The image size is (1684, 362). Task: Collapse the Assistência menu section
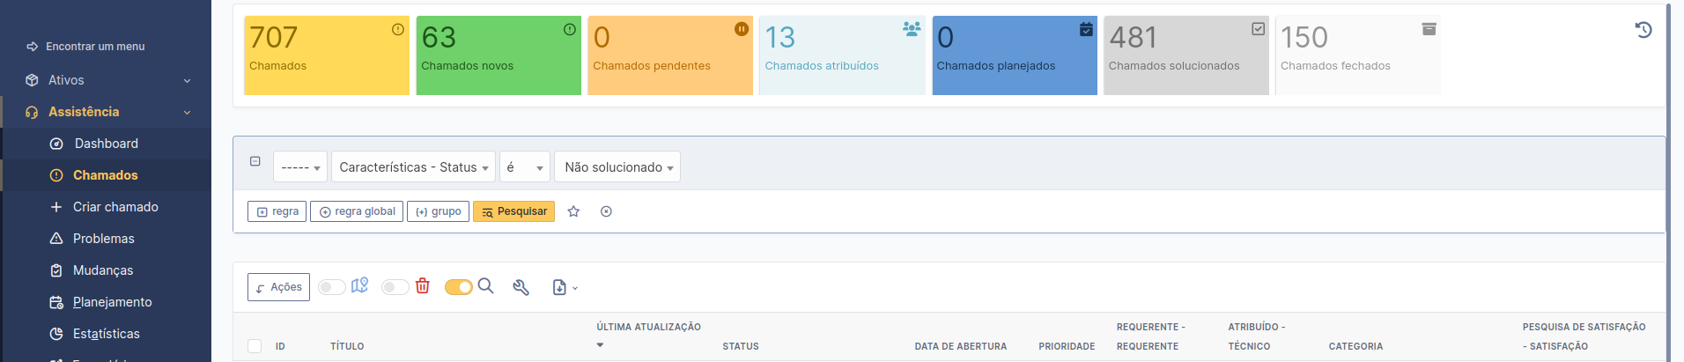point(106,112)
